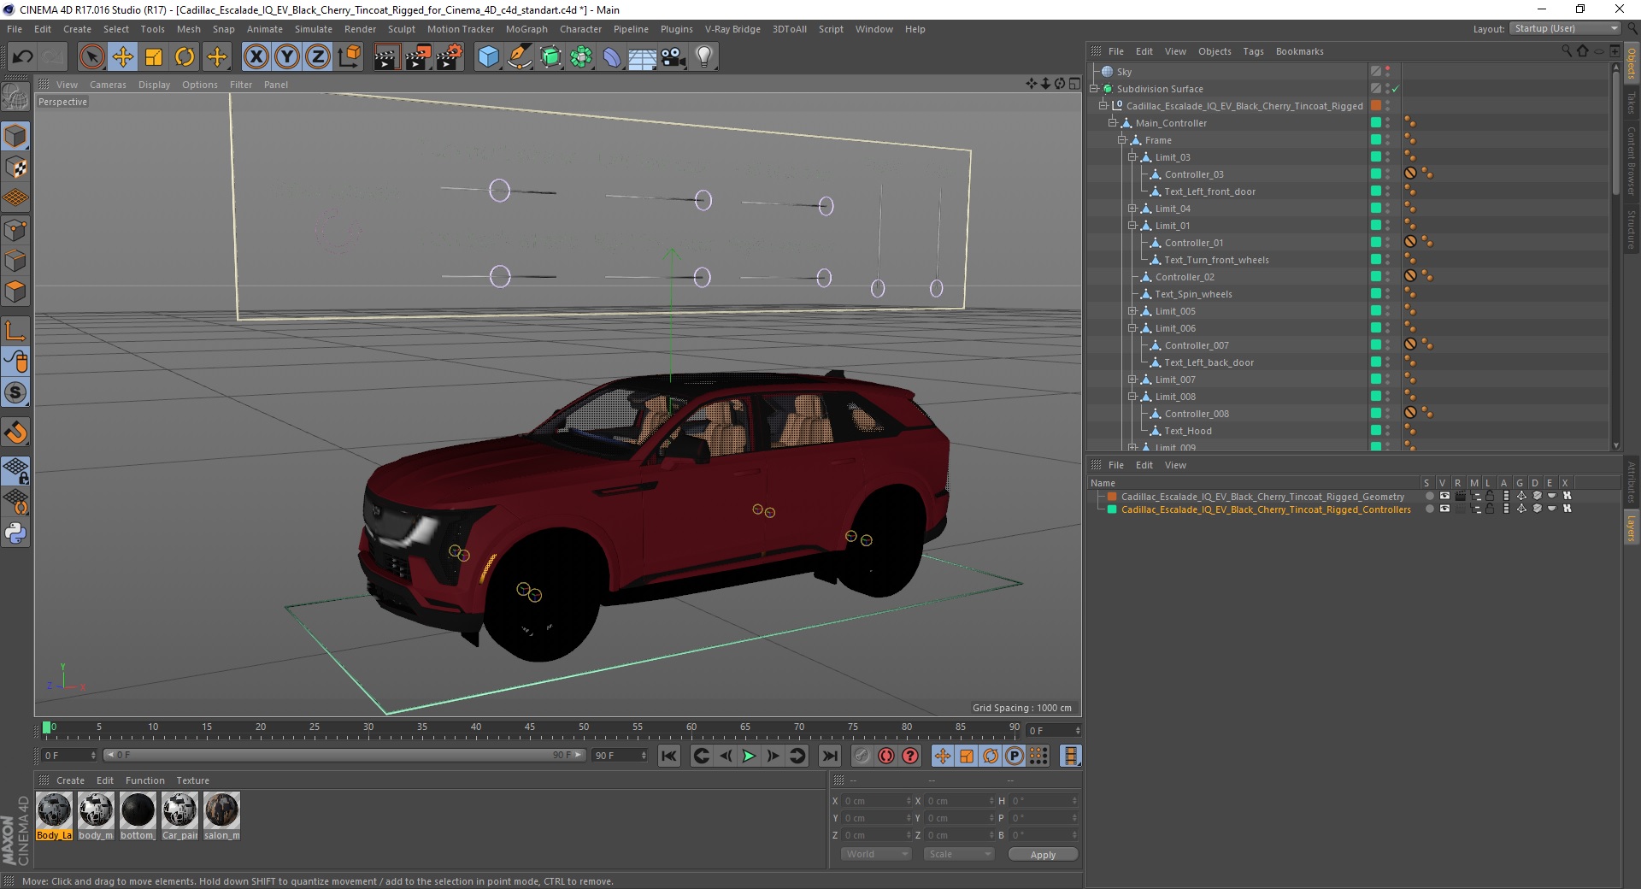This screenshot has height=889, width=1641.
Task: Open the World coordinate dropdown
Action: pyautogui.click(x=876, y=854)
